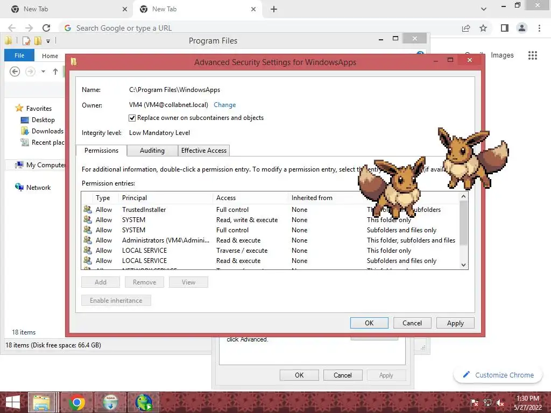This screenshot has height=413, width=551.
Task: Open Chrome three-dot menu
Action: coord(539,28)
